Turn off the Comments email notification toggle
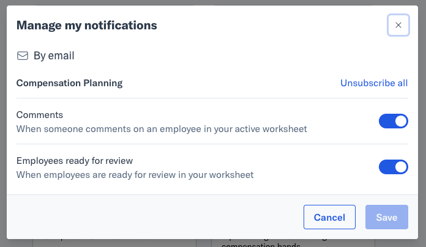The width and height of the screenshot is (426, 247). click(x=394, y=121)
